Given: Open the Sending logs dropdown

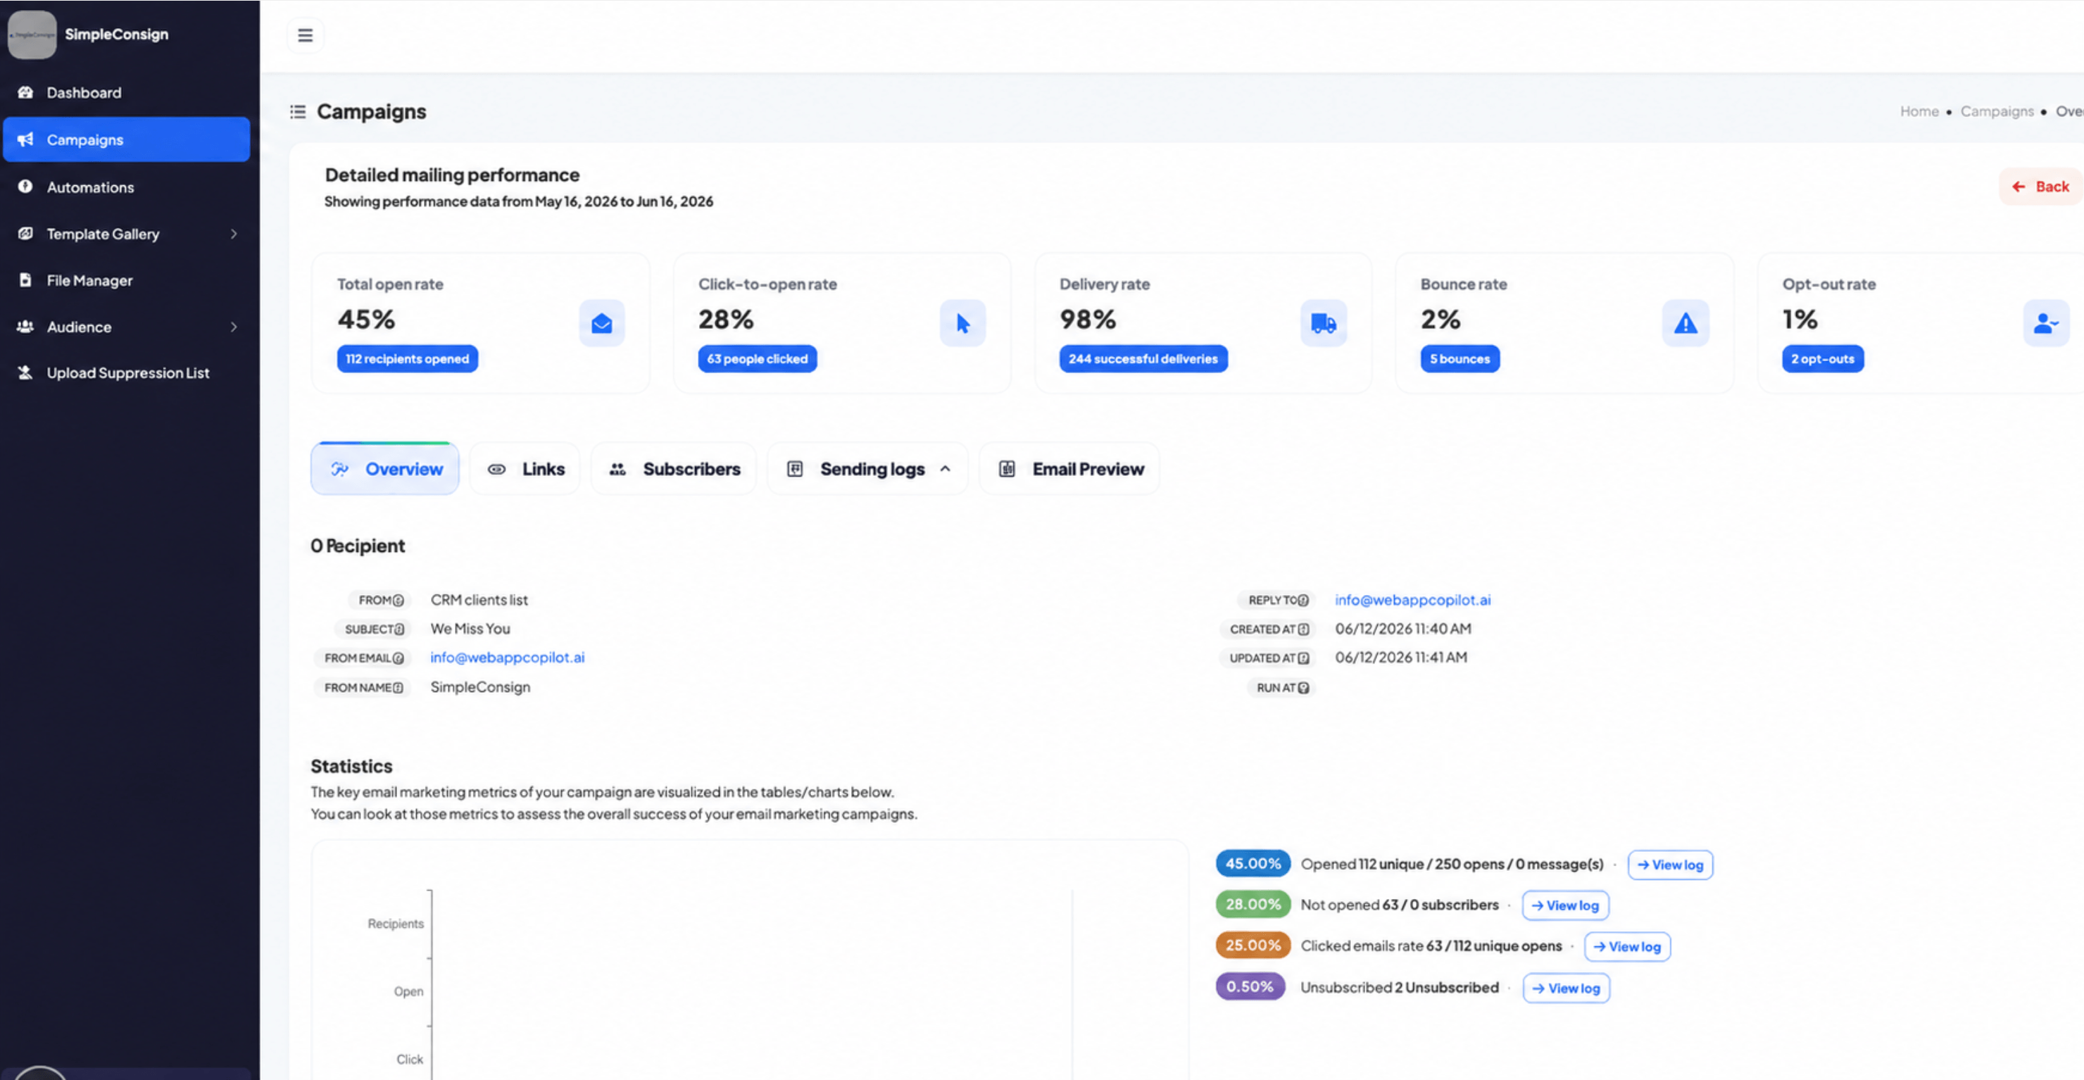Looking at the screenshot, I should (x=867, y=469).
